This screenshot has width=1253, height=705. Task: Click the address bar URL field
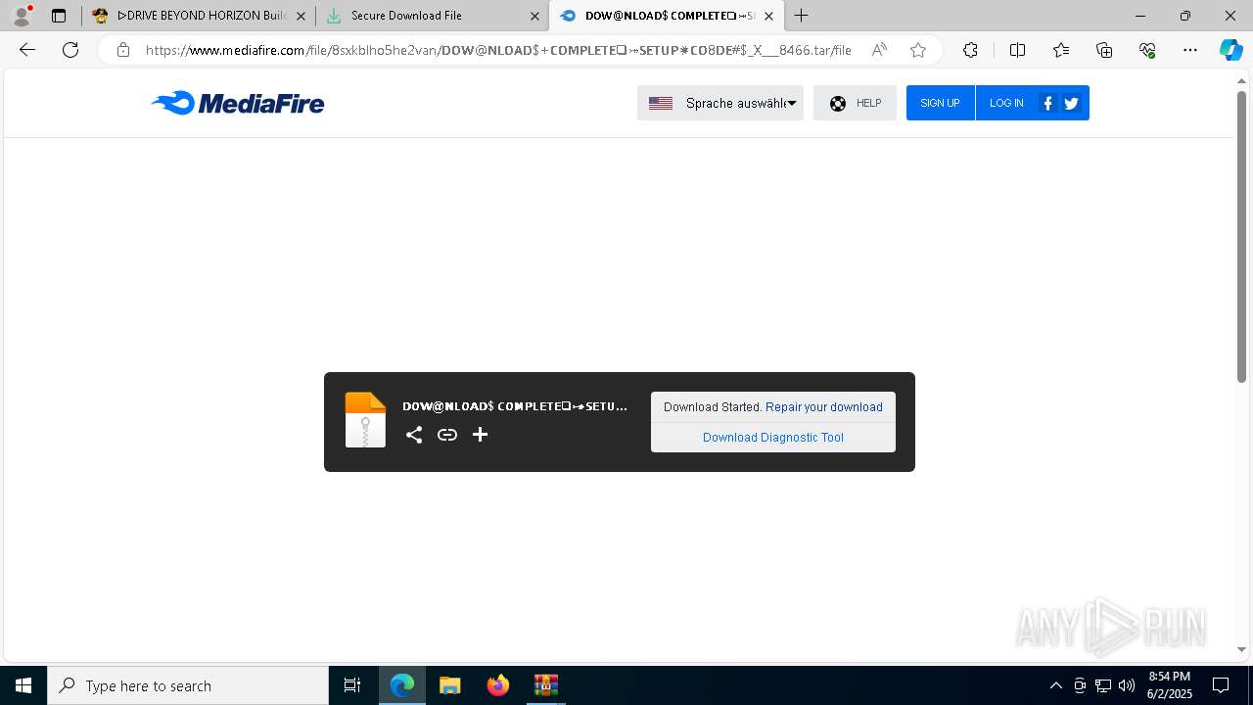coord(498,50)
